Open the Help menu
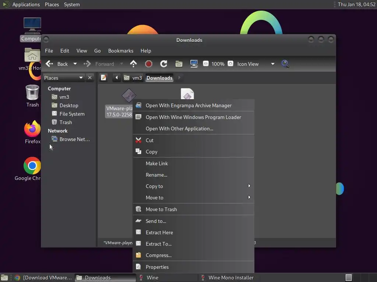The height and width of the screenshot is (282, 377). [x=146, y=51]
